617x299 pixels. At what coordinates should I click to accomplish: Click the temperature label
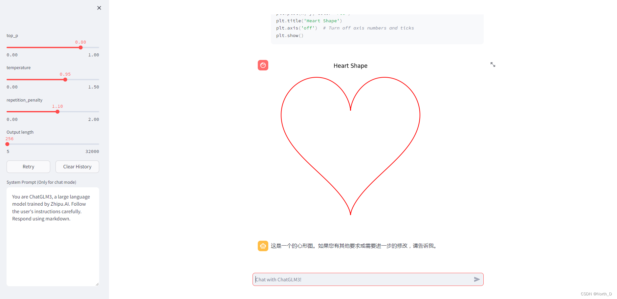tap(19, 68)
